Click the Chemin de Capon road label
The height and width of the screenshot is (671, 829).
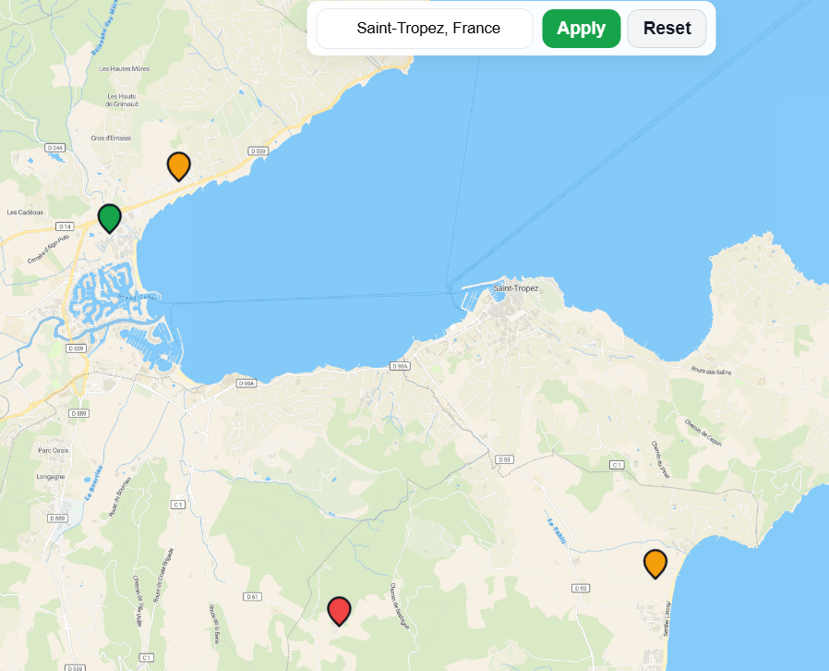(x=703, y=432)
